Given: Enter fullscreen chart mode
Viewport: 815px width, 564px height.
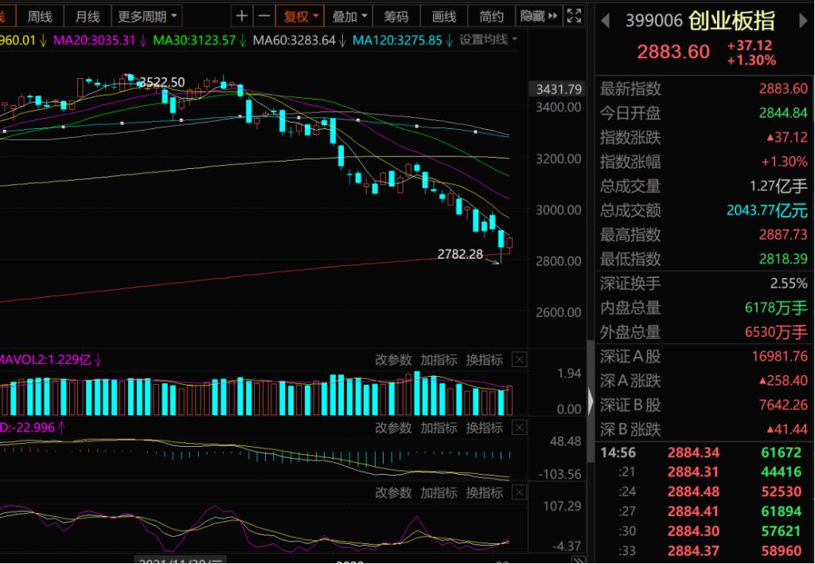Looking at the screenshot, I should point(573,16).
